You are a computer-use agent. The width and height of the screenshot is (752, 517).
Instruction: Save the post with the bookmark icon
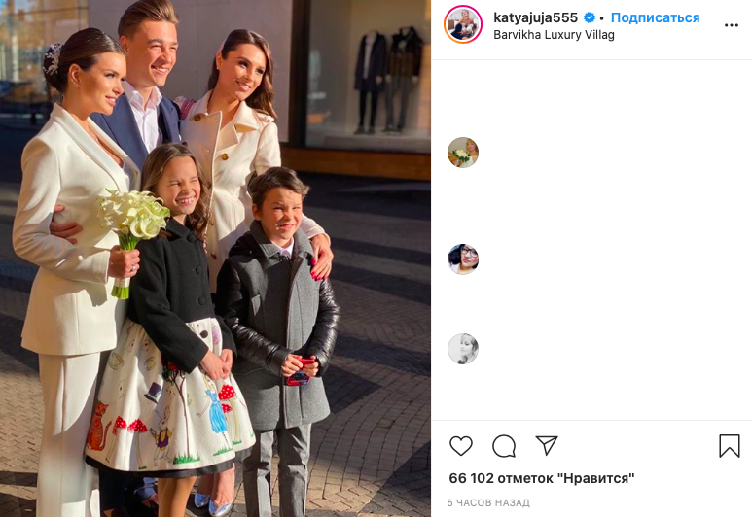pyautogui.click(x=729, y=446)
